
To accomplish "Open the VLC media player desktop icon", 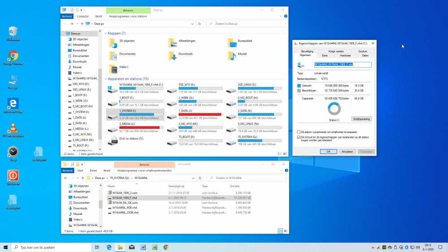I will 13,128.
